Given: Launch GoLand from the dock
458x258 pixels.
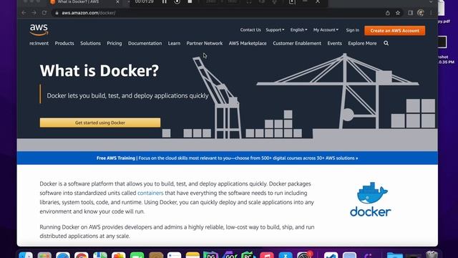Looking at the screenshot, I should pyautogui.click(x=229, y=255).
